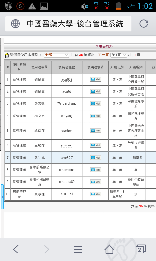Image resolution: width=156 pixels, height=261 pixels.
Task: Tap the battery status icon
Action: pyautogui.click(x=119, y=6)
